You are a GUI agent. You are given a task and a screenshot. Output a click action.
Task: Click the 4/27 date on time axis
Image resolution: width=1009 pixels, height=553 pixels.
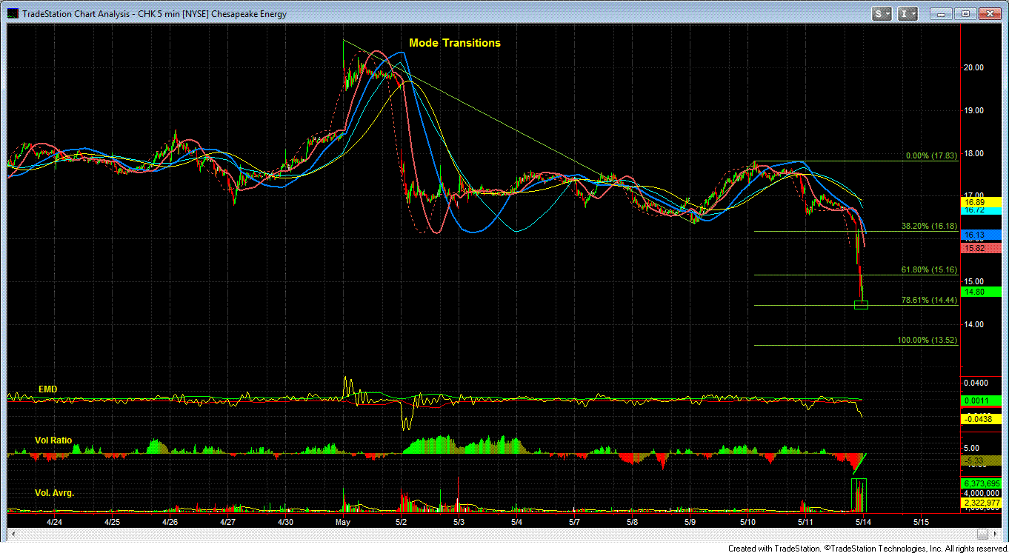click(x=227, y=521)
